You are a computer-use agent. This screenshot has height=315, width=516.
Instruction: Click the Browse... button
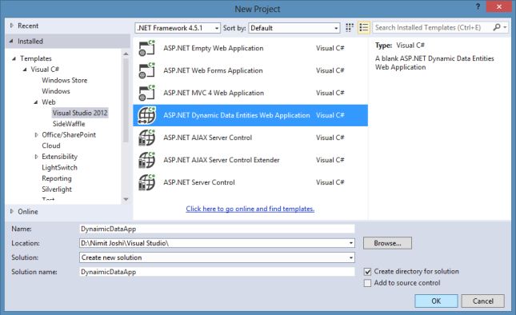coord(387,243)
